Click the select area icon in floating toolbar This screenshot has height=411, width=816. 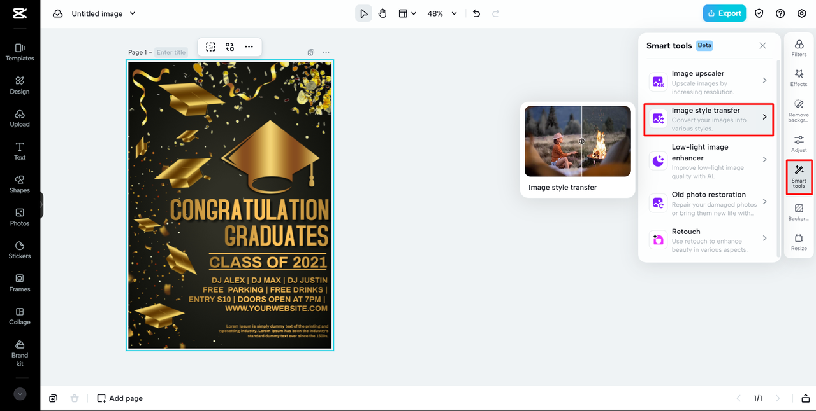tap(211, 46)
